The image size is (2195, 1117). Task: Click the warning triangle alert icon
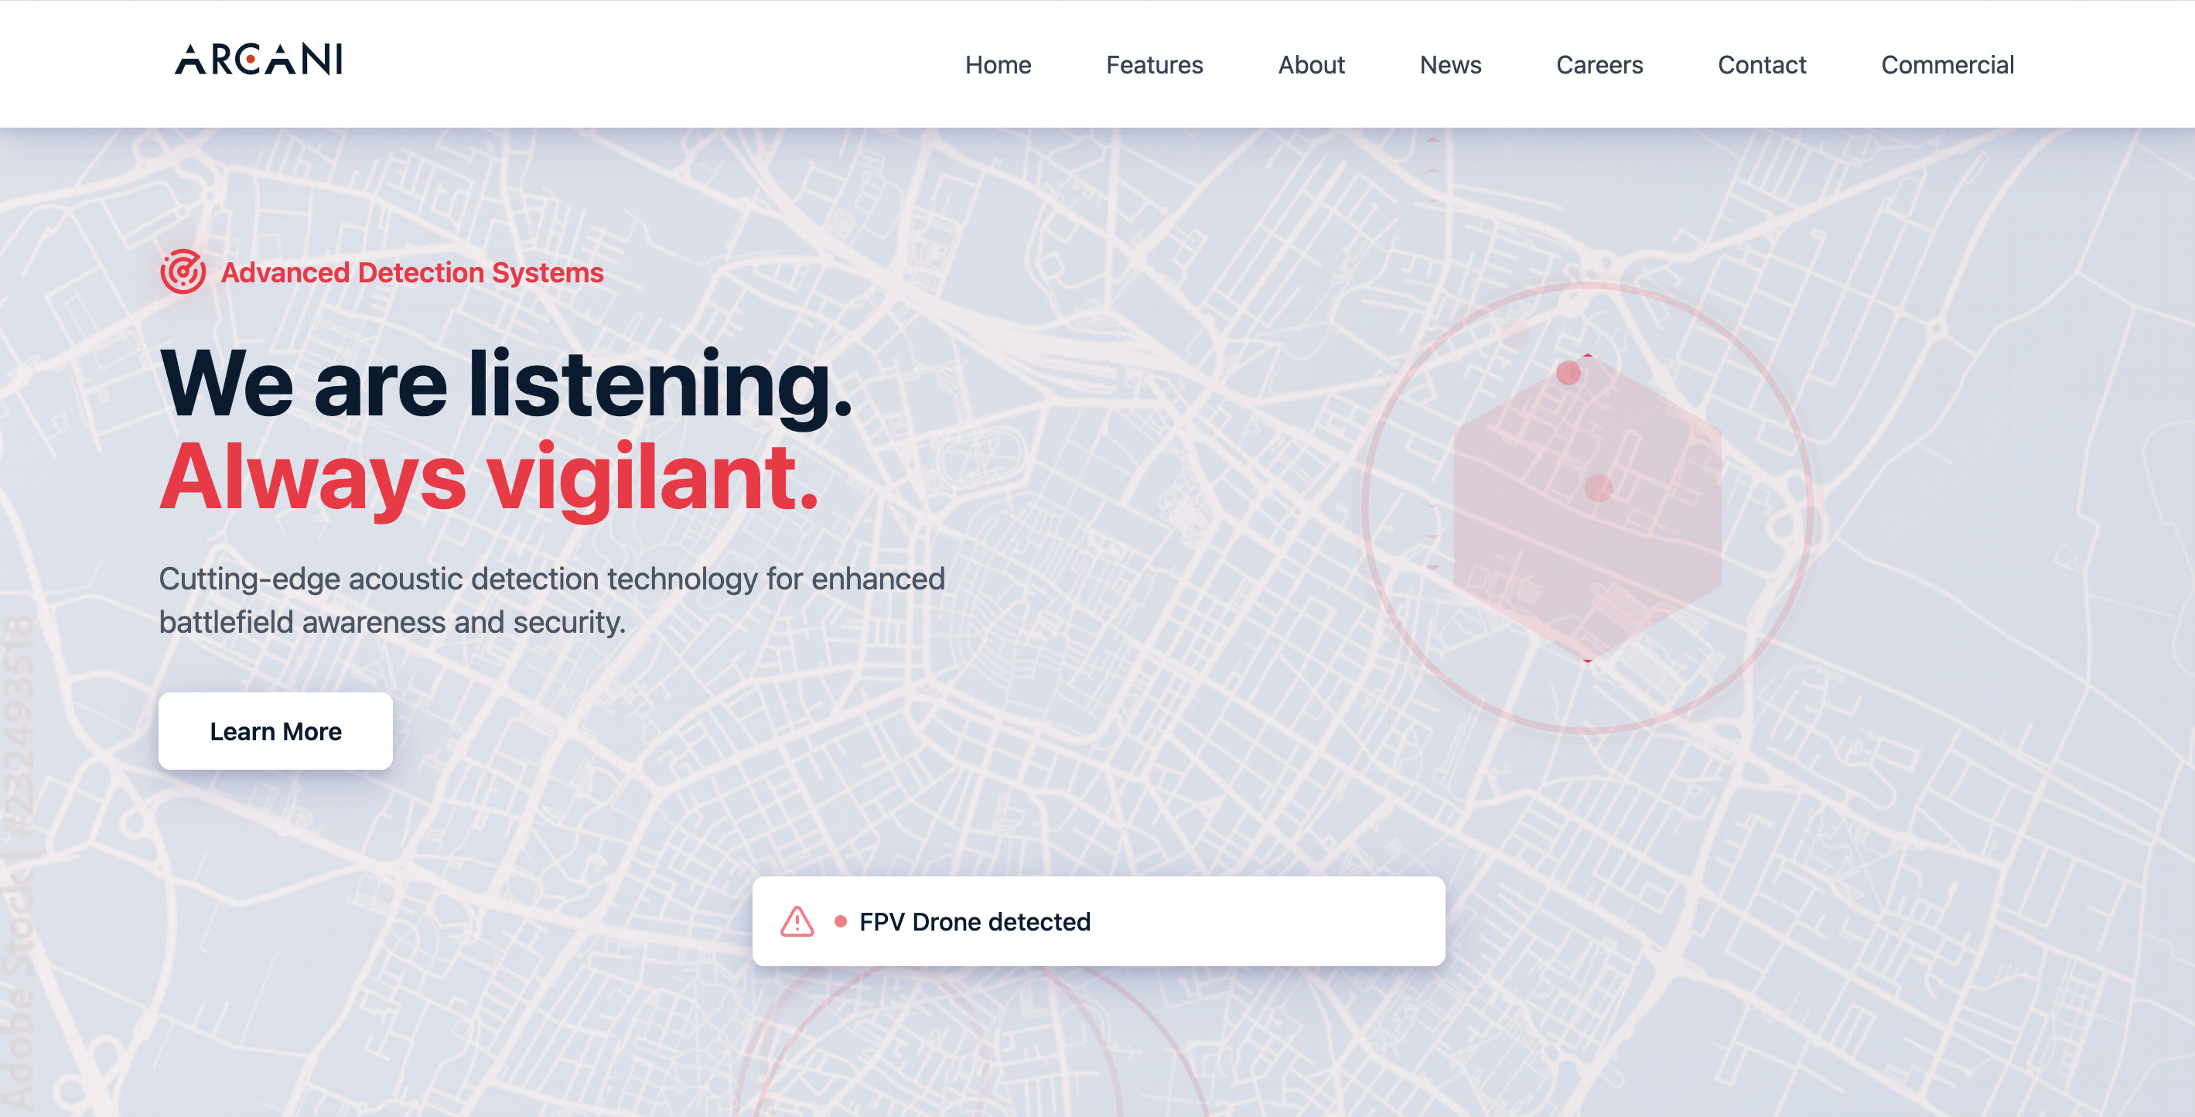coord(797,921)
